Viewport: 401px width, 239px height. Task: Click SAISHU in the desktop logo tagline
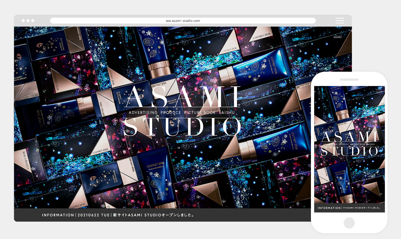[227, 113]
